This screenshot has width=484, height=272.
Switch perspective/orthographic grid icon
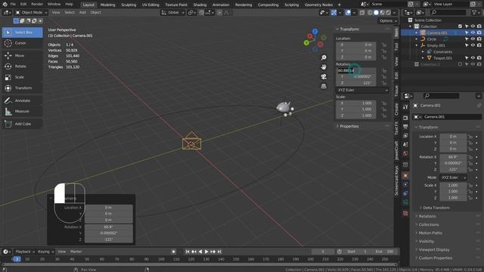(x=324, y=86)
